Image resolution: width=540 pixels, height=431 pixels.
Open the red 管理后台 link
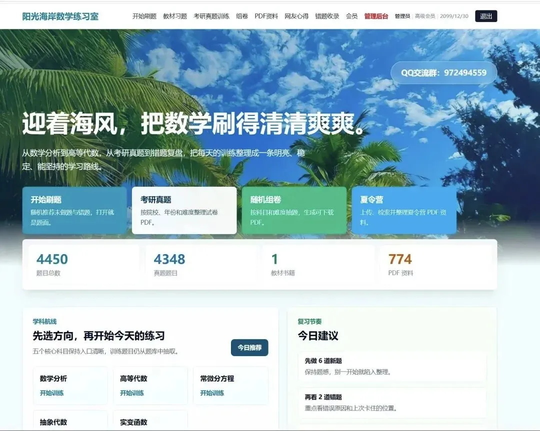point(376,16)
